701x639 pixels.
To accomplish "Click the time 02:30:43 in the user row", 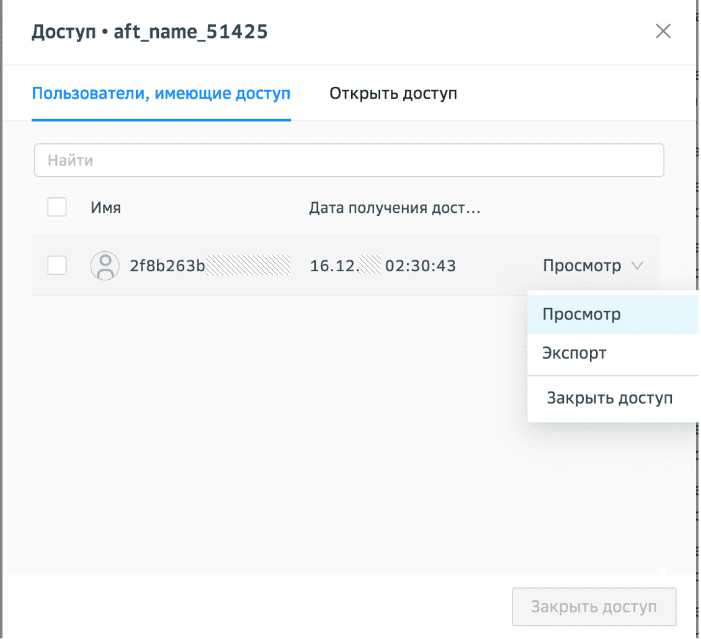I will click(x=420, y=266).
